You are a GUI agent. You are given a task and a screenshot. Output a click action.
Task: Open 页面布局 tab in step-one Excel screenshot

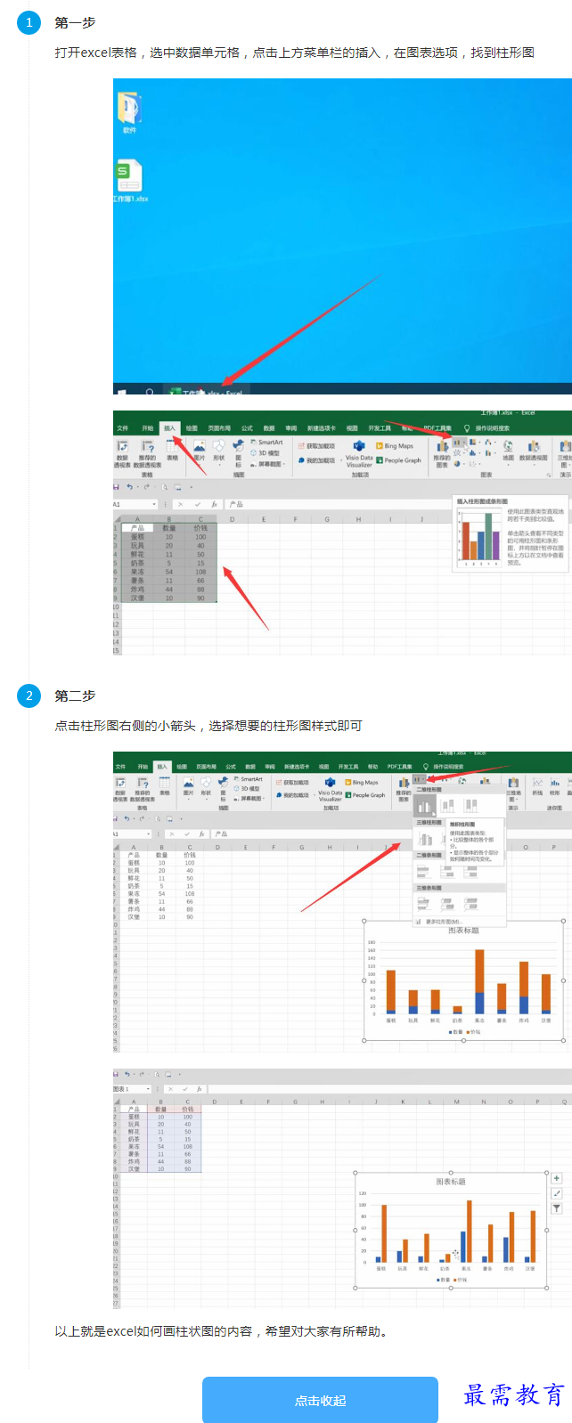click(219, 428)
